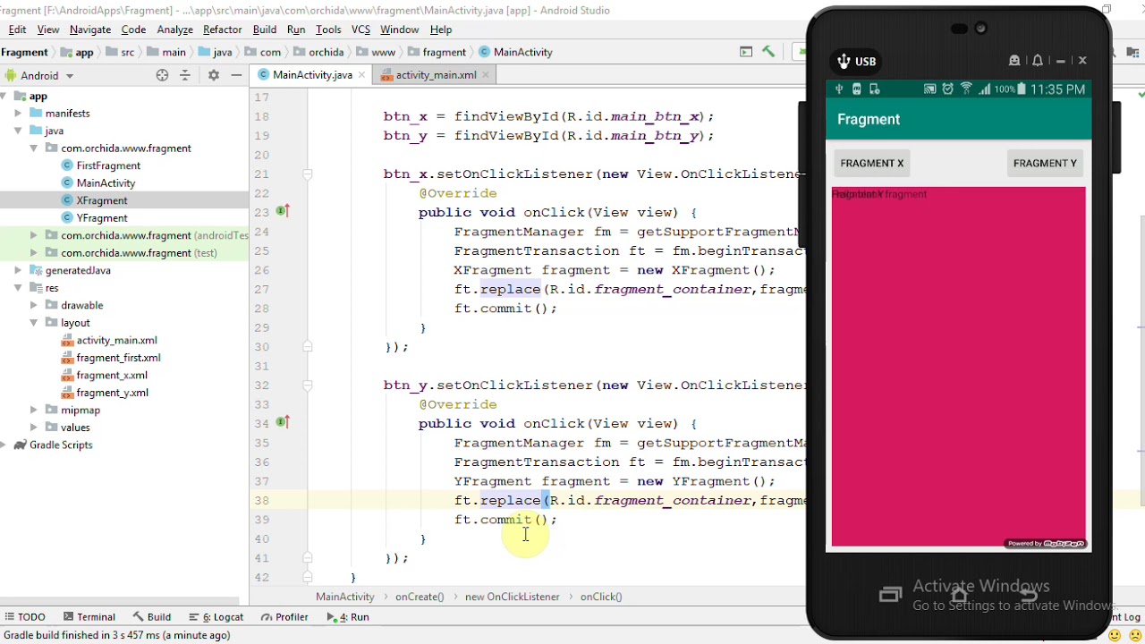The image size is (1145, 644).
Task: Minimize the phone mirror window
Action: pyautogui.click(x=1060, y=61)
